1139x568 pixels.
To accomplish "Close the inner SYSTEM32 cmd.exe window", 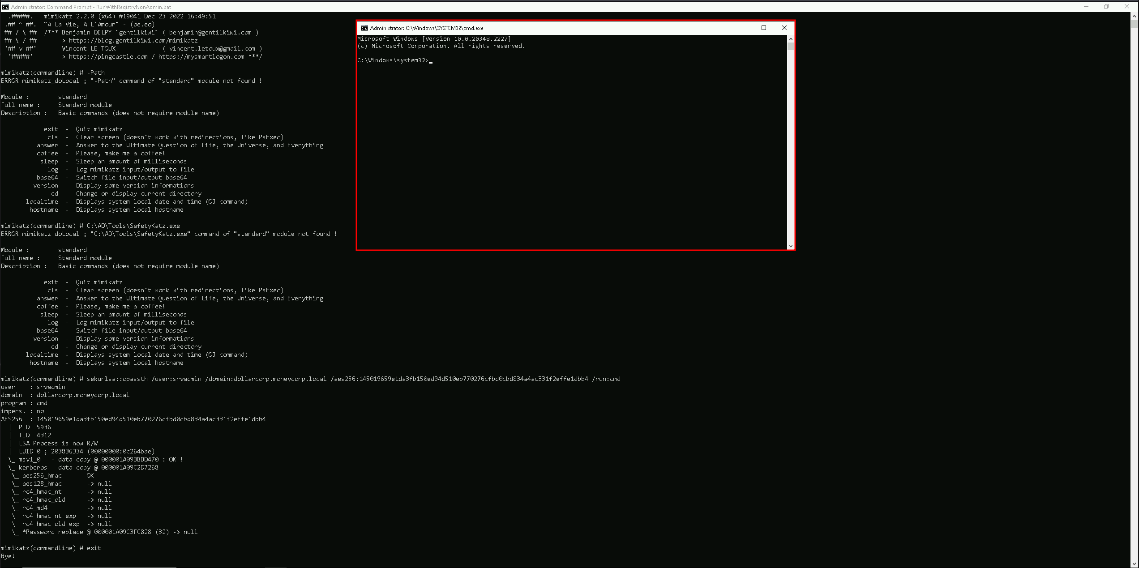I will pos(784,28).
